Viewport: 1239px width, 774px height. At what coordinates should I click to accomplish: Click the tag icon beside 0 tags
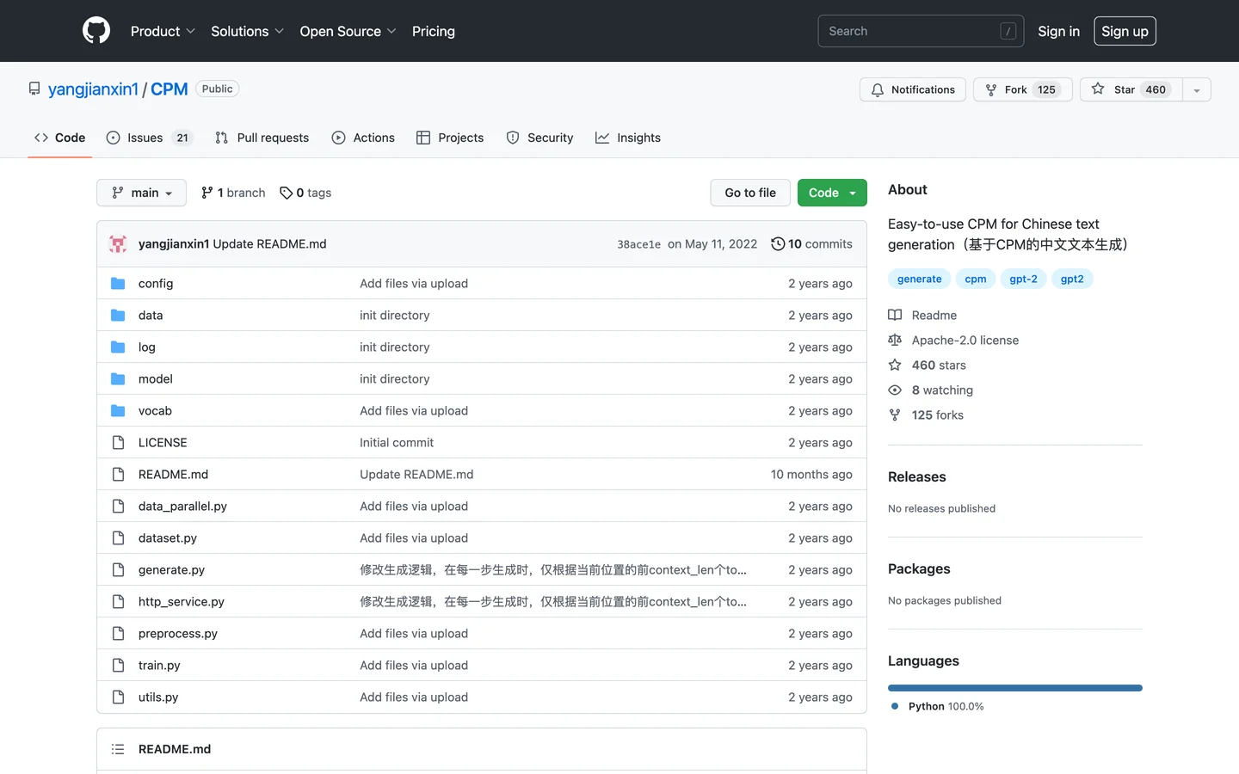point(287,193)
